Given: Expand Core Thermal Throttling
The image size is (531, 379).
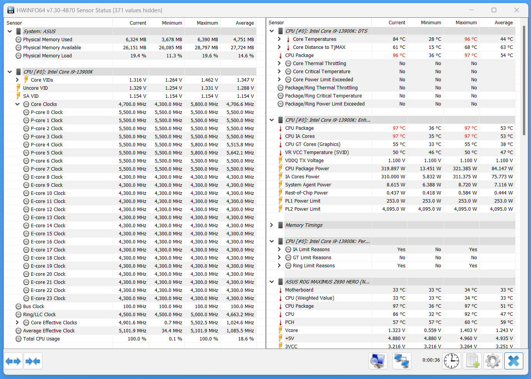Looking at the screenshot, I should pos(279,63).
